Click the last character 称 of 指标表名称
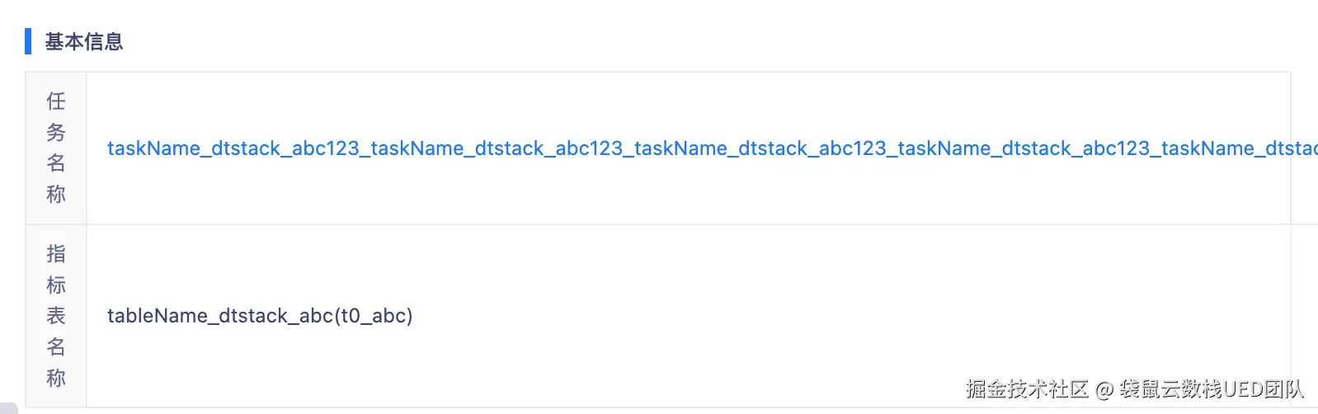Screen dimensions: 1318x414 pos(56,378)
